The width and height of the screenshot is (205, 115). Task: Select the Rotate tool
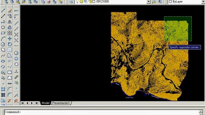(10, 44)
